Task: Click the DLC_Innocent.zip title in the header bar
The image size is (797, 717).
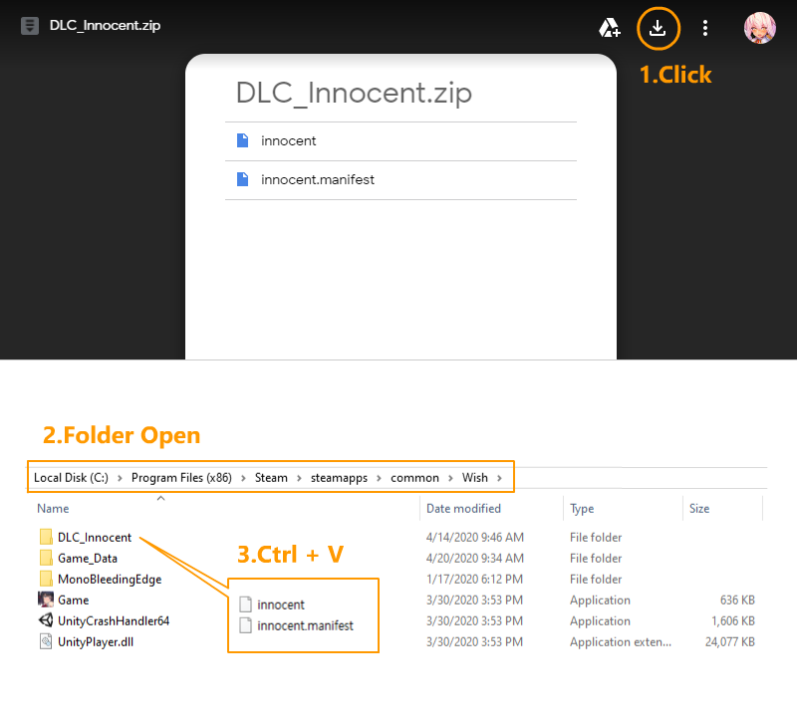Action: coord(105,26)
